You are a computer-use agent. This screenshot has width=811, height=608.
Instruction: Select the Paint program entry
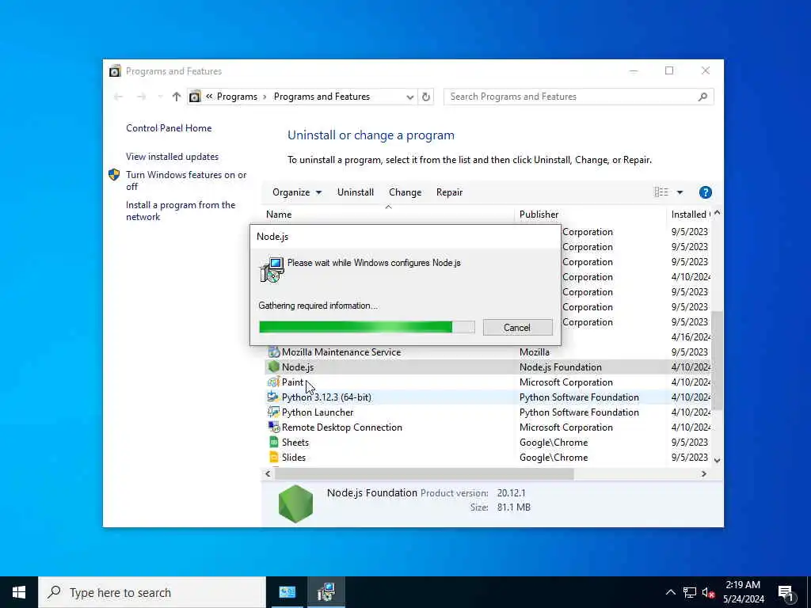(x=488, y=382)
